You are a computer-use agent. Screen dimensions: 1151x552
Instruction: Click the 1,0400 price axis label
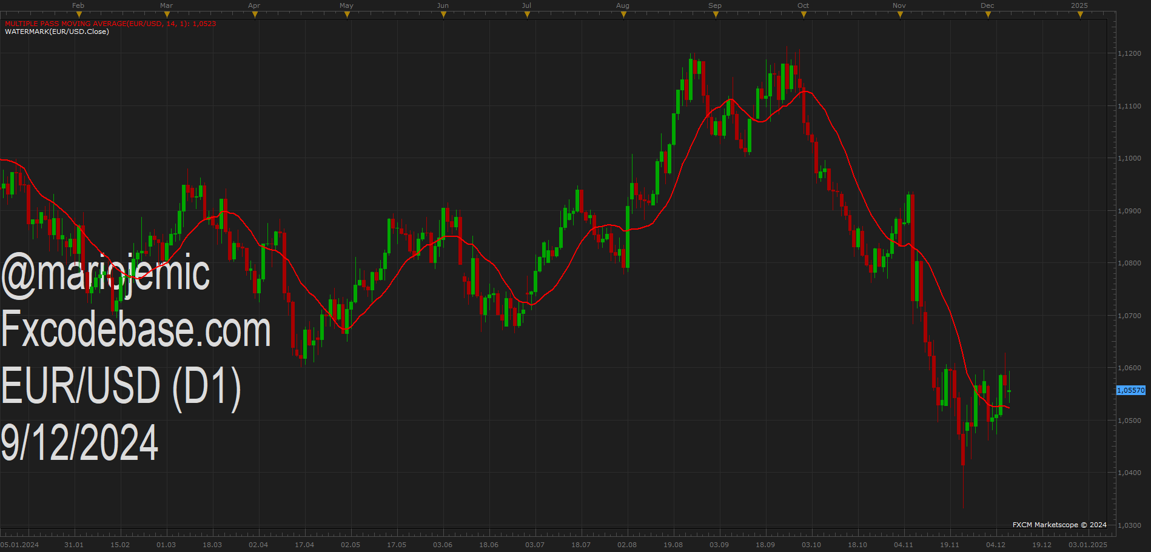(1129, 473)
